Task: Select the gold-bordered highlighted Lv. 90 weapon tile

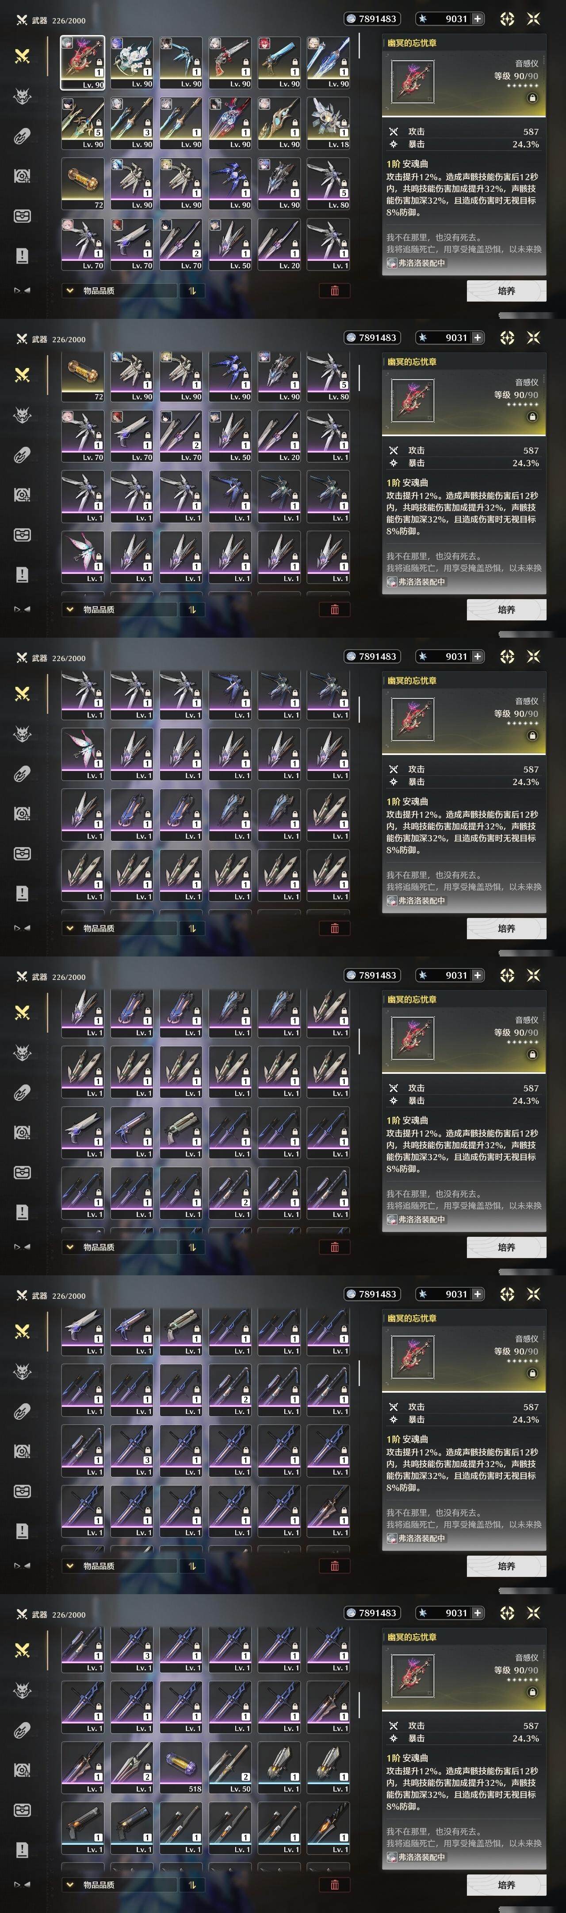Action: (83, 63)
